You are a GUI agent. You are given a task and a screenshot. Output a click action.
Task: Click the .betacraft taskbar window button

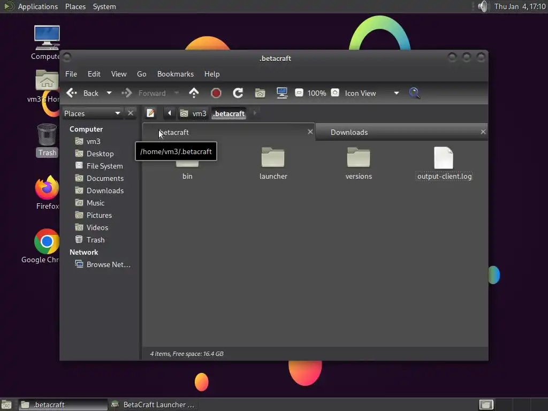tap(63, 405)
